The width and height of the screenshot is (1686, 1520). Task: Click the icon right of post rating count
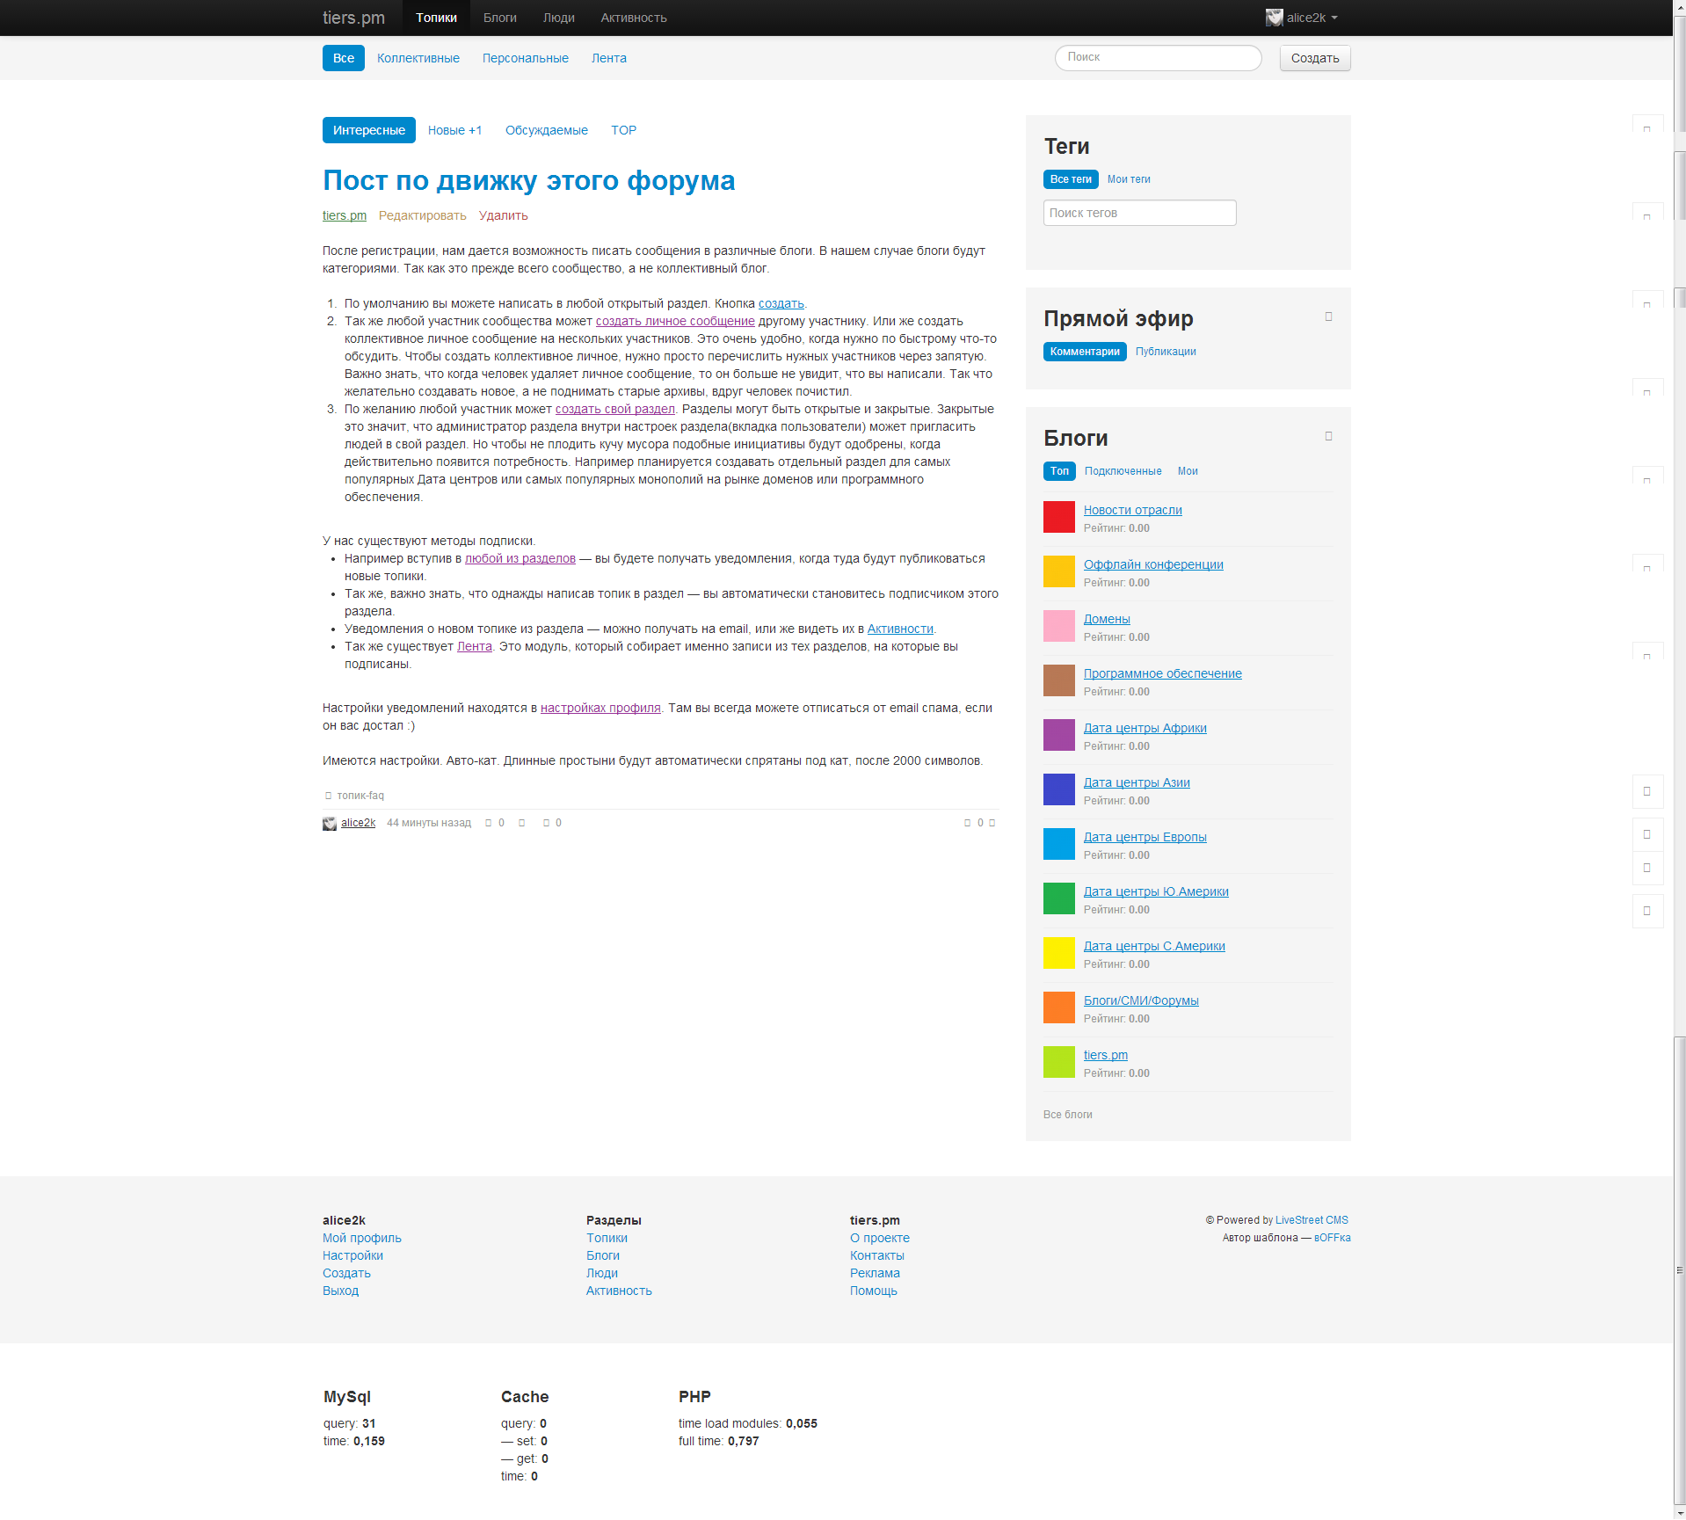(992, 823)
